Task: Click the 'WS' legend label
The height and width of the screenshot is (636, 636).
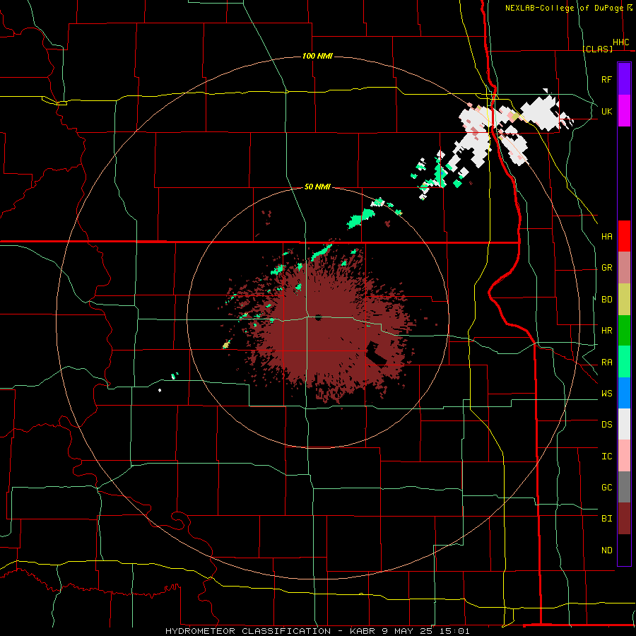Action: tap(606, 394)
